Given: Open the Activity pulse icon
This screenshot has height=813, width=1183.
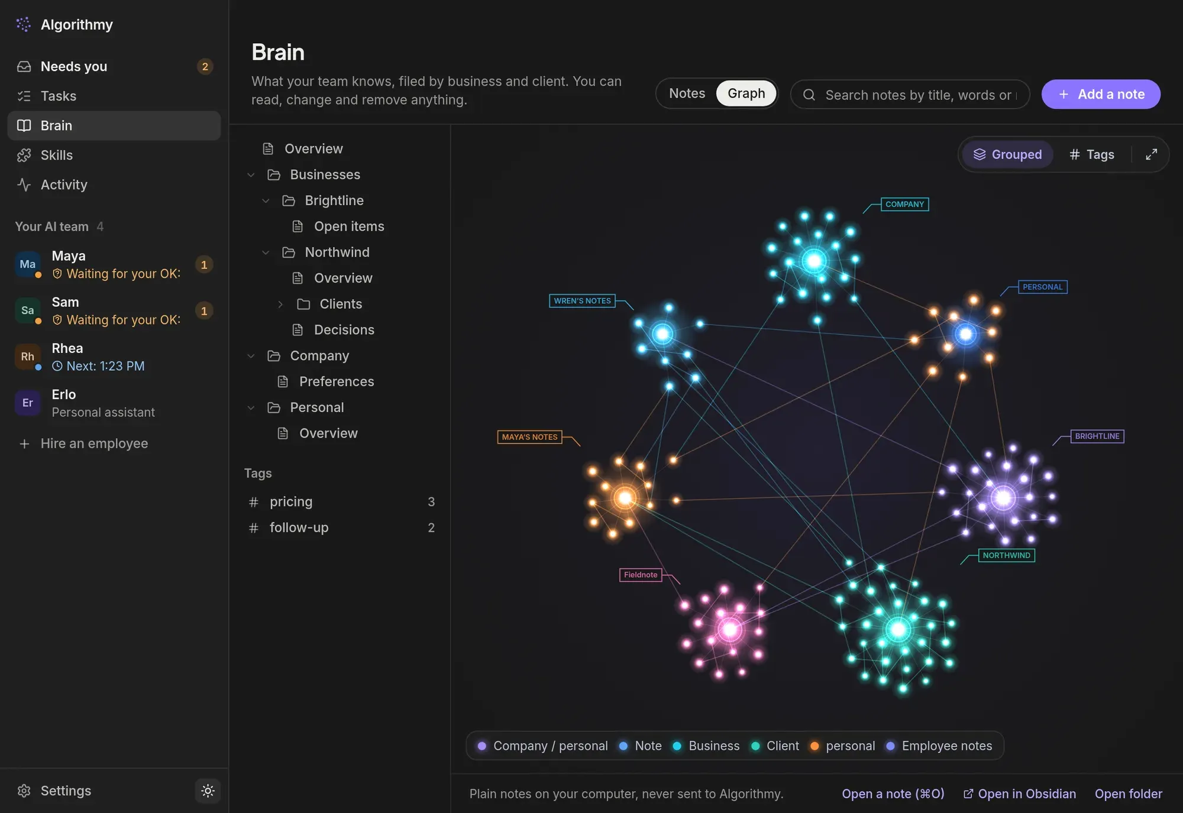Looking at the screenshot, I should (24, 184).
